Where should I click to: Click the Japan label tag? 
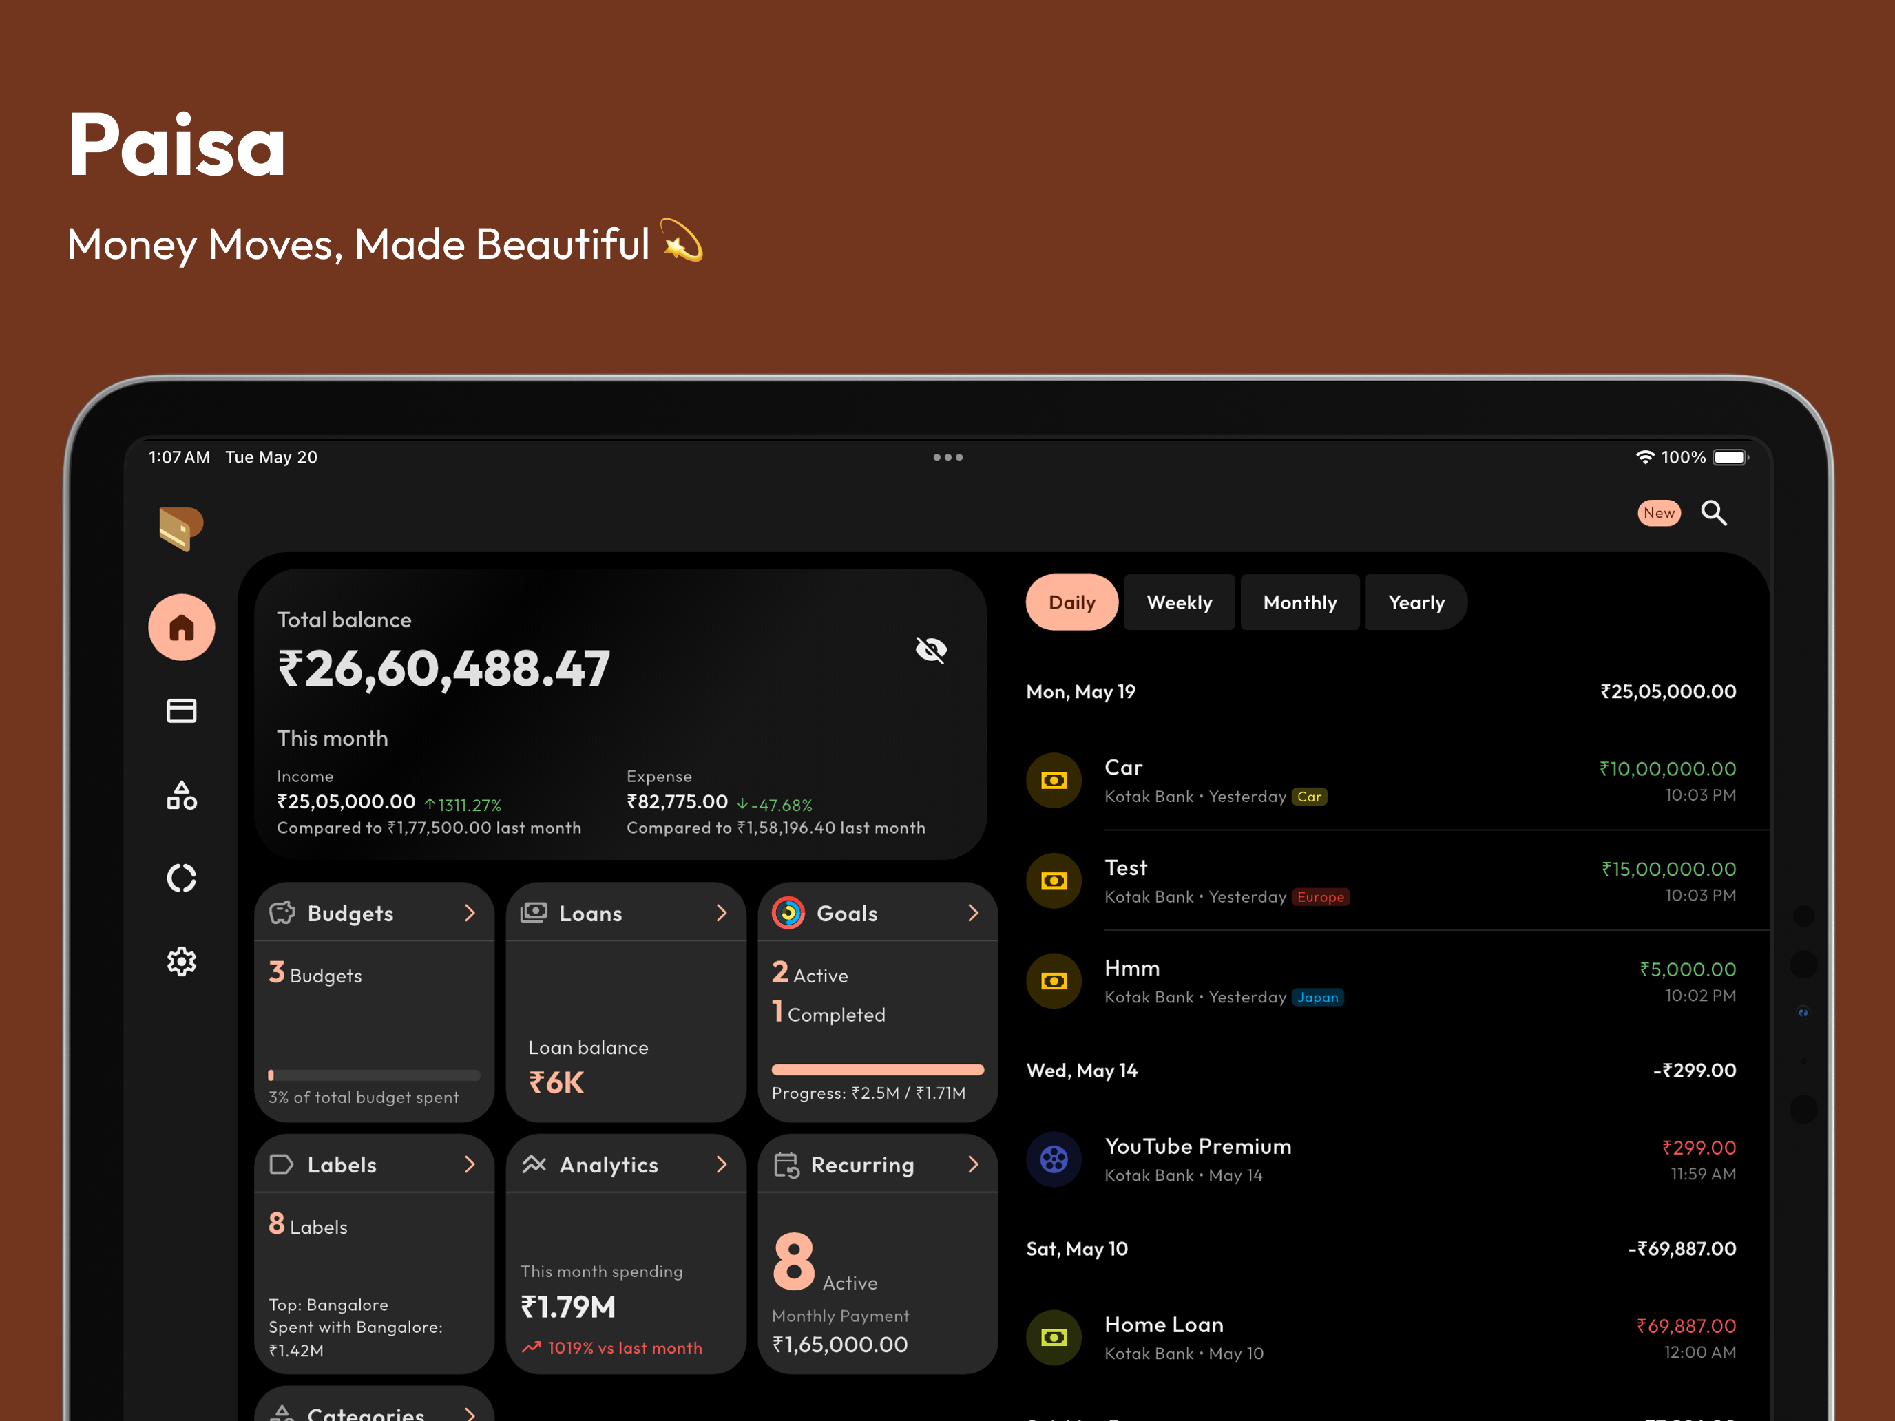click(x=1317, y=997)
